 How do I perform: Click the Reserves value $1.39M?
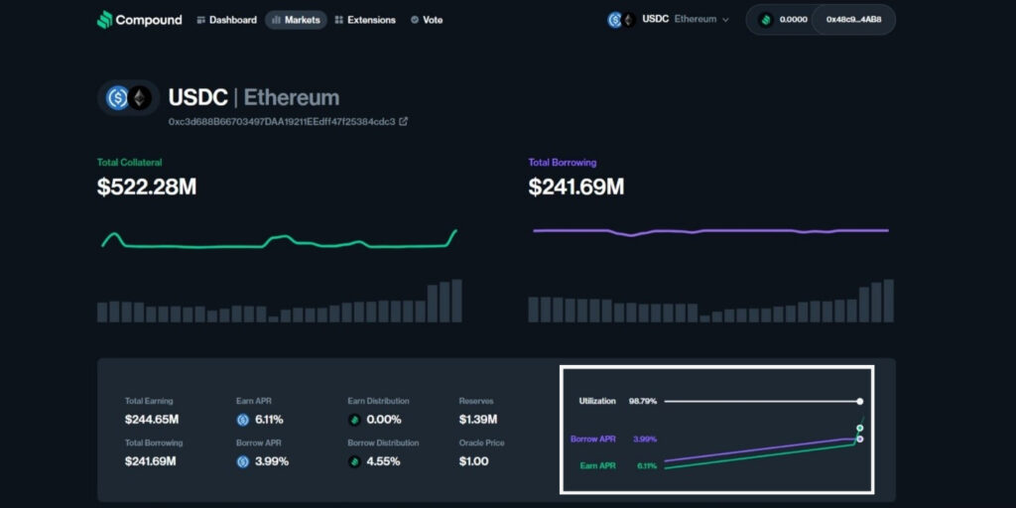tap(478, 420)
